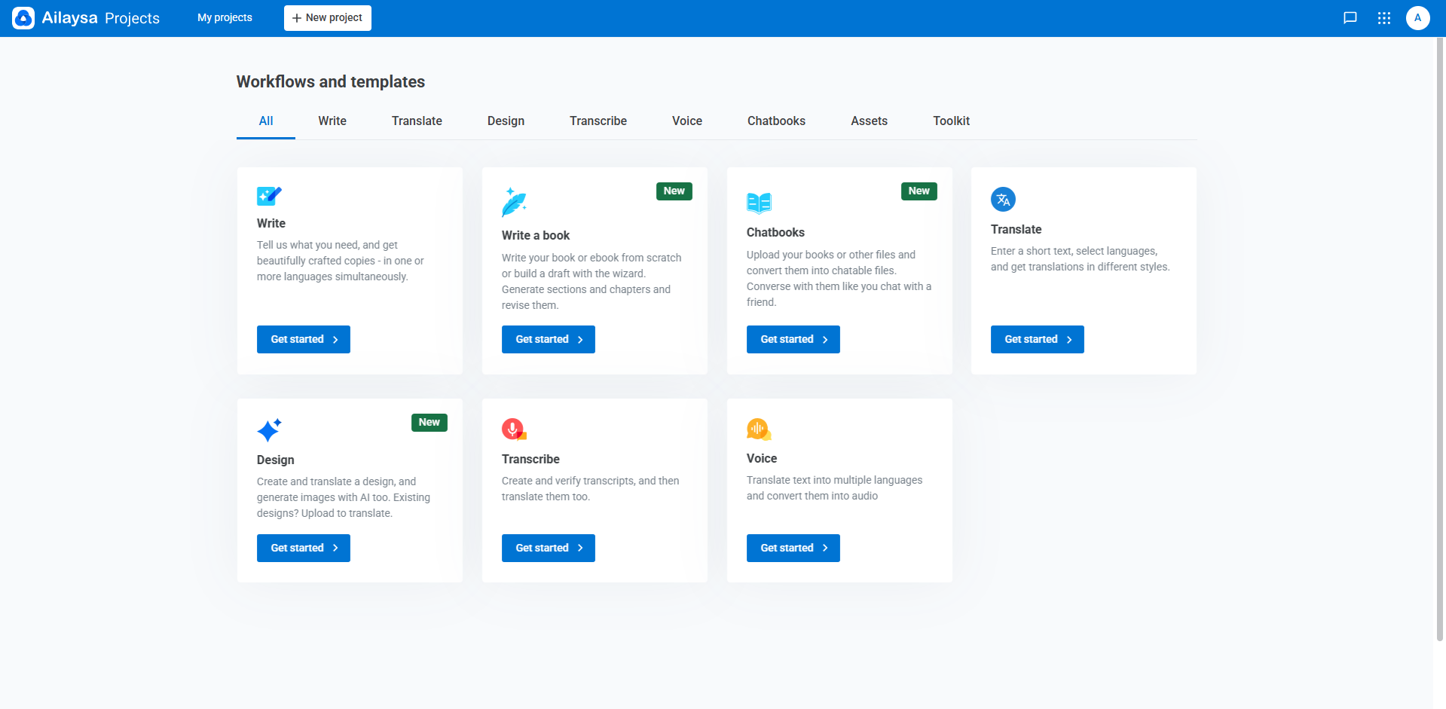
Task: Click the New badge on the Design card
Action: 429,422
